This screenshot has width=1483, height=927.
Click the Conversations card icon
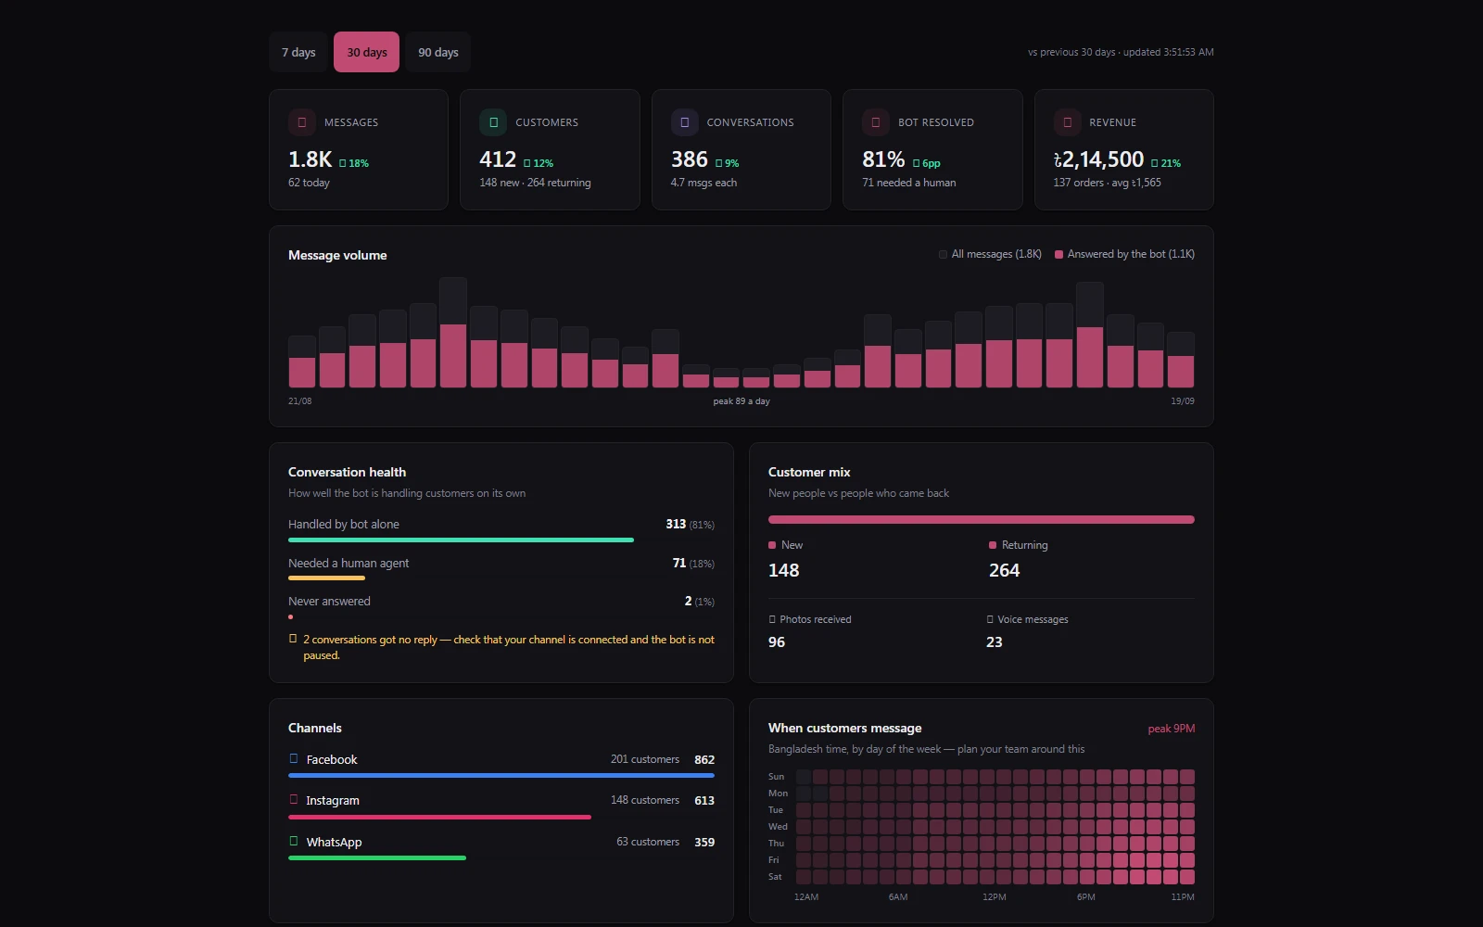tap(684, 122)
